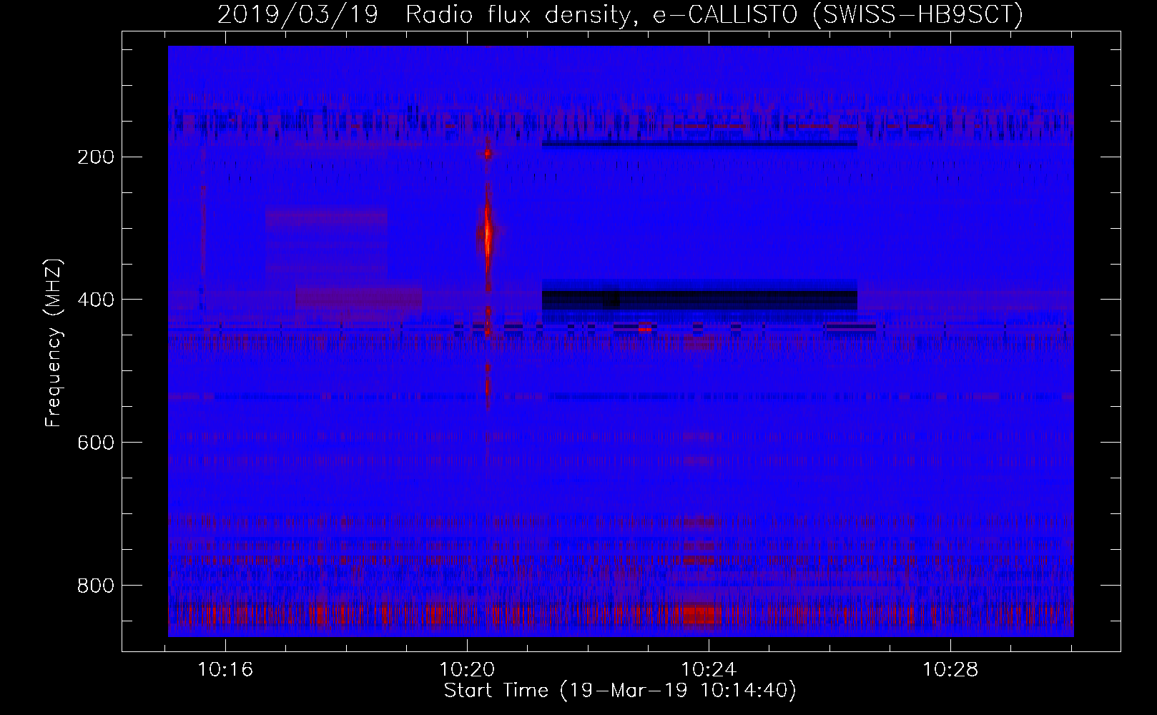Viewport: 1157px width, 715px height.
Task: Click the 10:28 time tick label
Action: 950,670
